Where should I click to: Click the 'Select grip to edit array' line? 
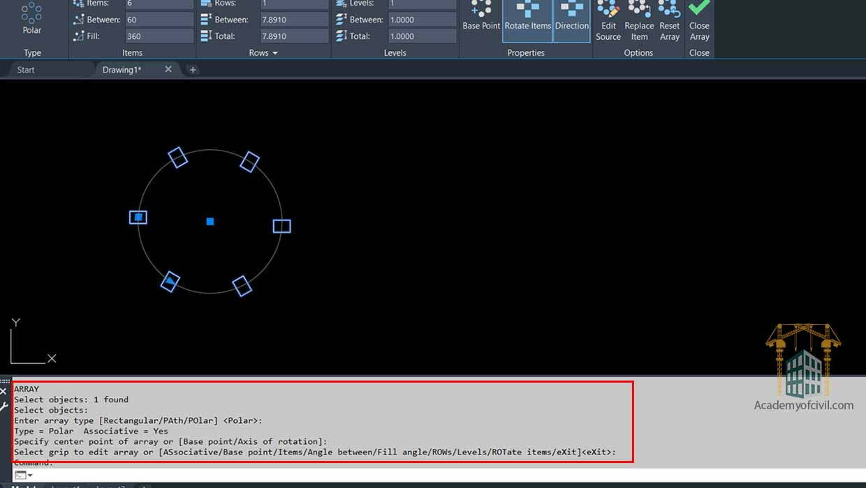coord(315,452)
